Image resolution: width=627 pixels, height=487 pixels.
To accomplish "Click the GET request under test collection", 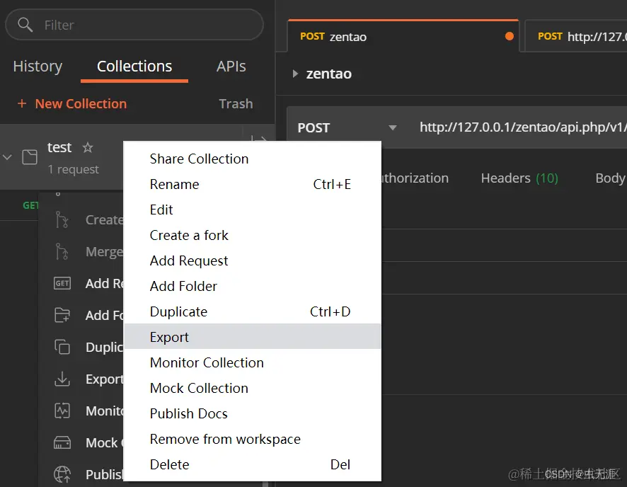I will click(x=19, y=205).
